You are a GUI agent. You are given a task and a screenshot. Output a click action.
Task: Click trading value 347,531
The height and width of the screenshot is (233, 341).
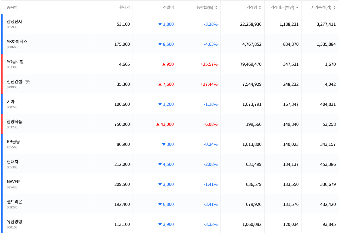[x=291, y=64]
